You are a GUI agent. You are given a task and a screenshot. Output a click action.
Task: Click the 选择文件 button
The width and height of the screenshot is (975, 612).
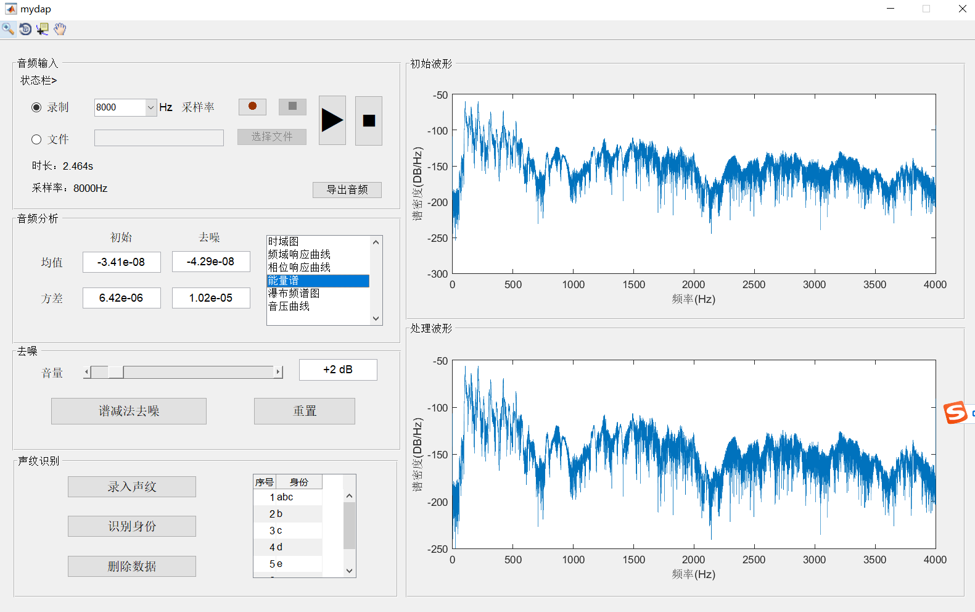272,137
